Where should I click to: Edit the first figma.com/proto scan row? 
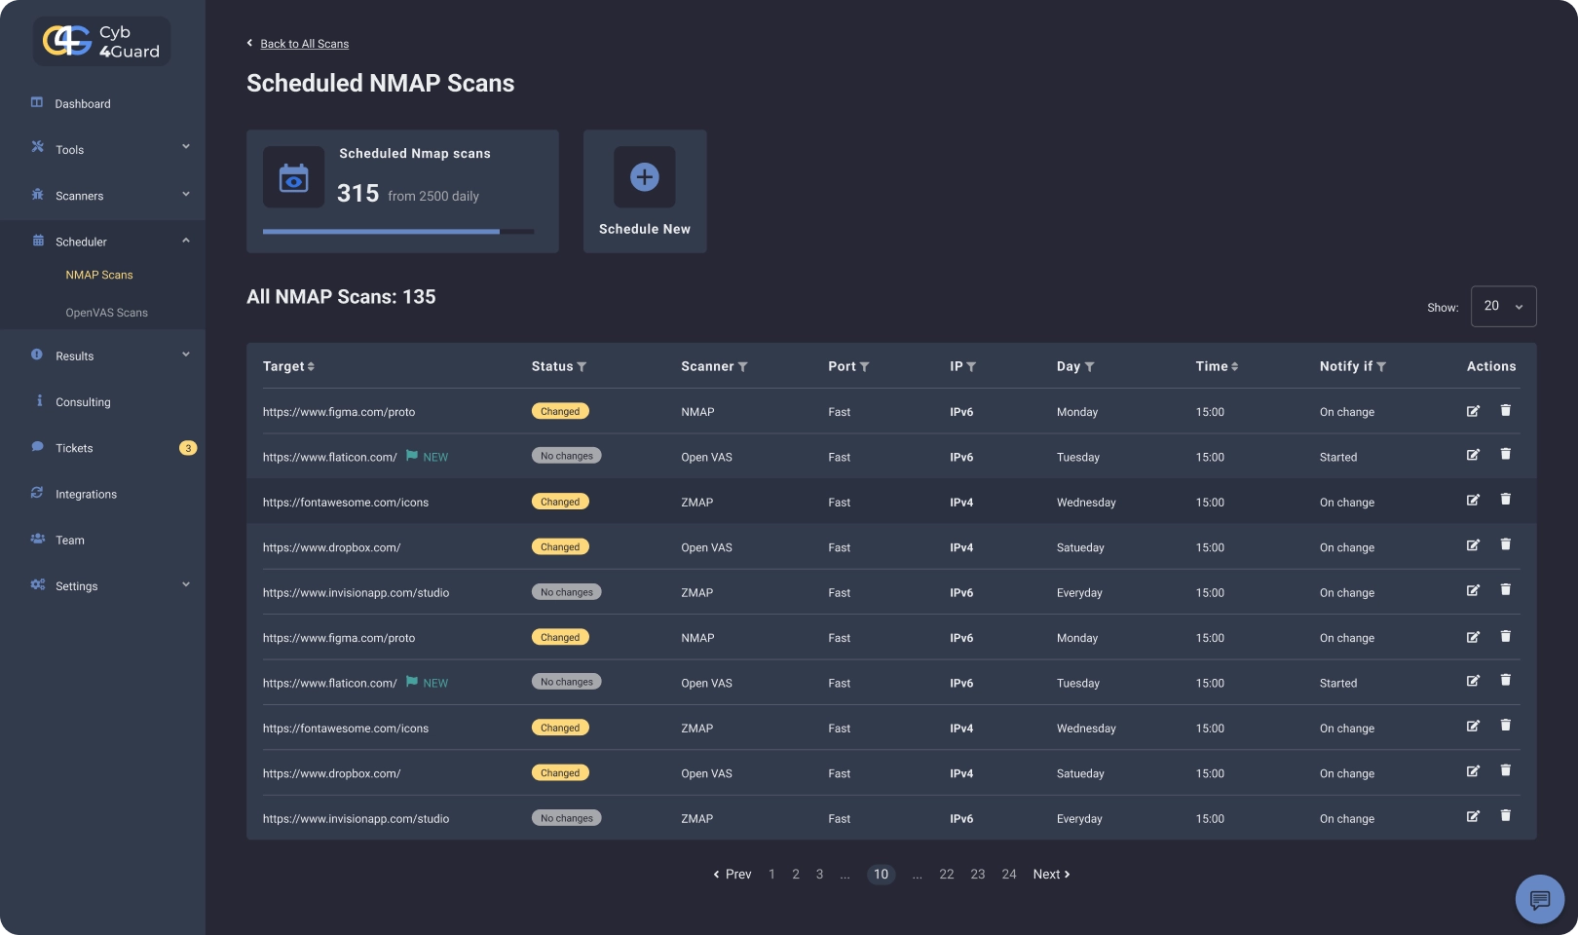click(1473, 411)
